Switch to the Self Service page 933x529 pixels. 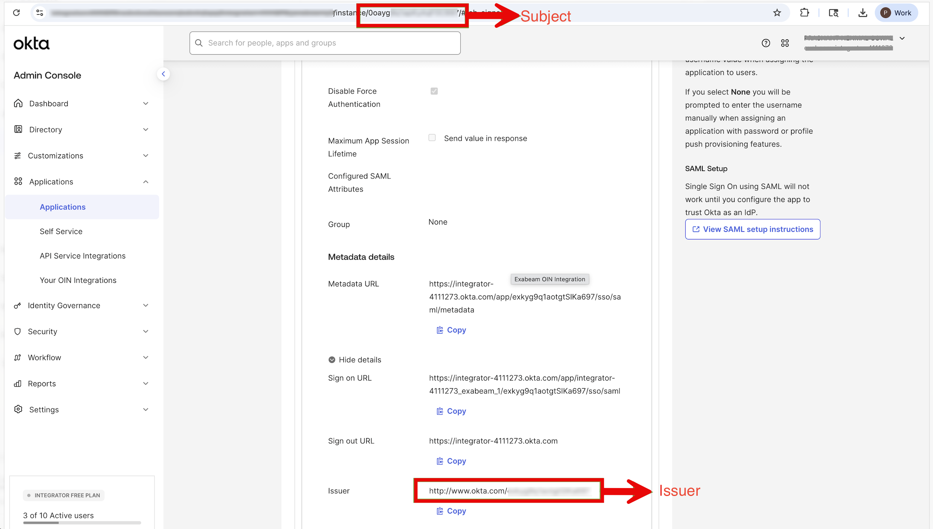(61, 231)
